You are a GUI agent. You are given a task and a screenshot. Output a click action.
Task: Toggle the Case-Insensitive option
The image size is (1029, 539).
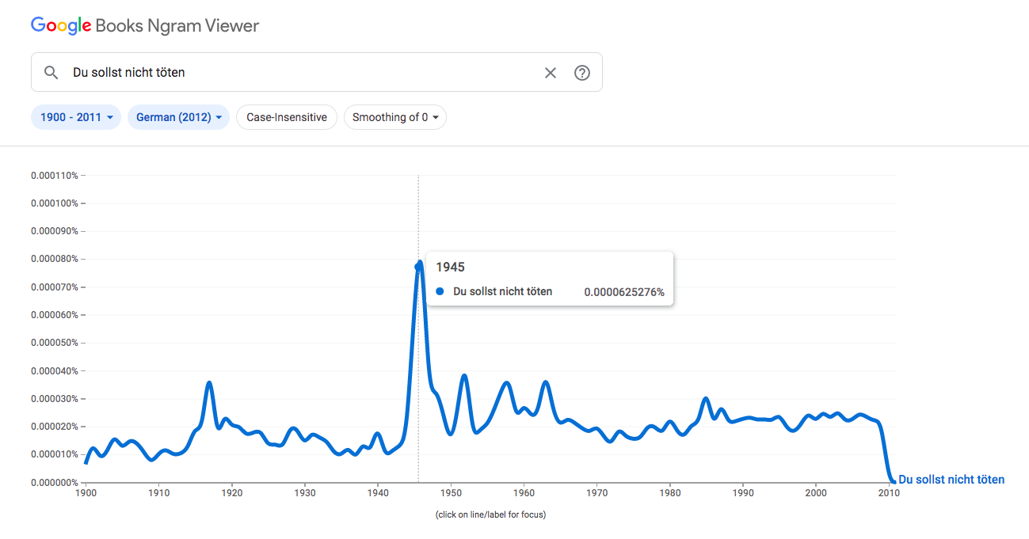point(287,117)
